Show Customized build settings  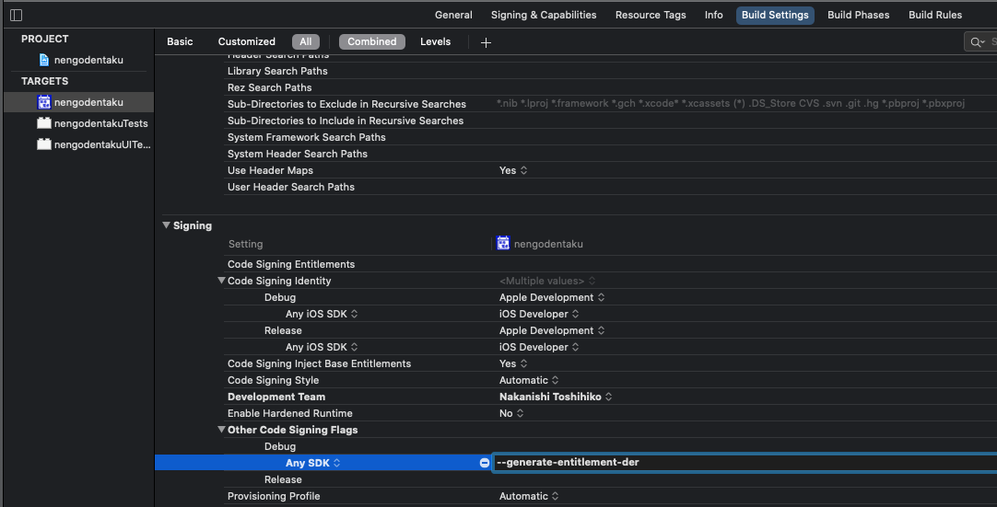click(247, 41)
